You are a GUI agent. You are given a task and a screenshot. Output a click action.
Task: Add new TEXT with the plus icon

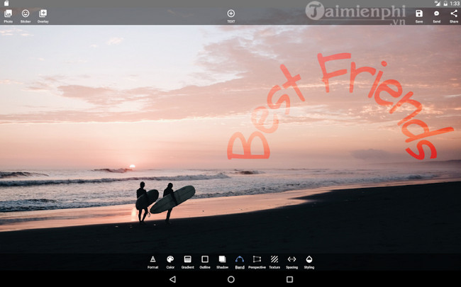click(230, 13)
